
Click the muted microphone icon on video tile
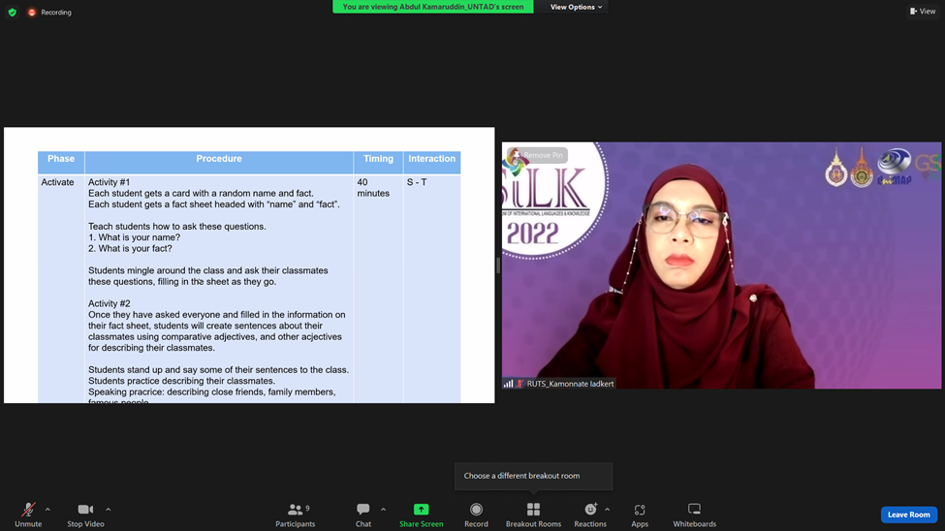tap(520, 384)
